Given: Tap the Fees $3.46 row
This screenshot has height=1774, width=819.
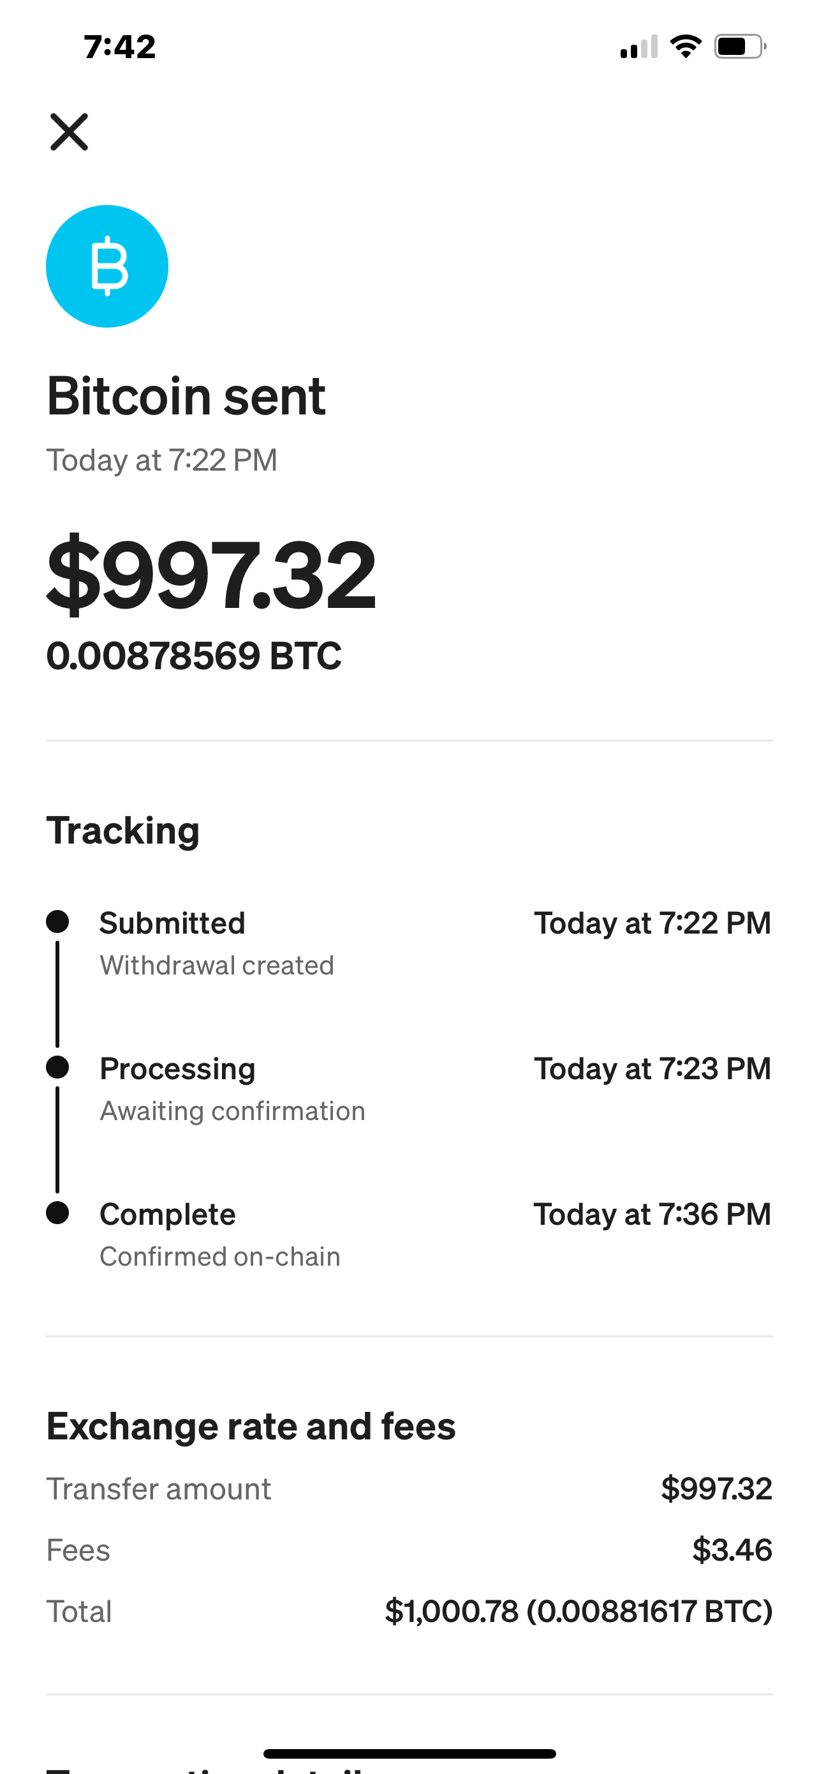Looking at the screenshot, I should [408, 1550].
